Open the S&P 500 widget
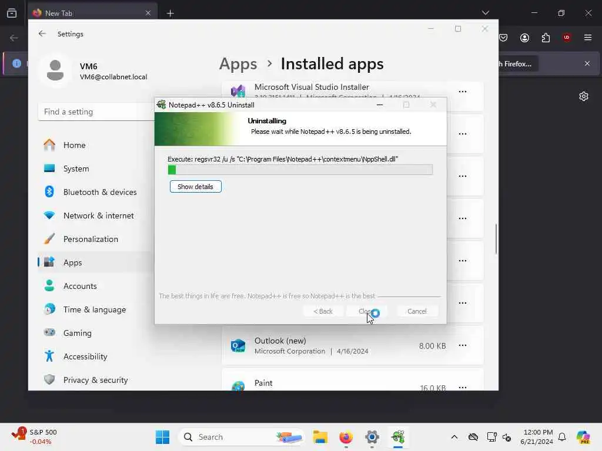The image size is (602, 451). pos(35,436)
